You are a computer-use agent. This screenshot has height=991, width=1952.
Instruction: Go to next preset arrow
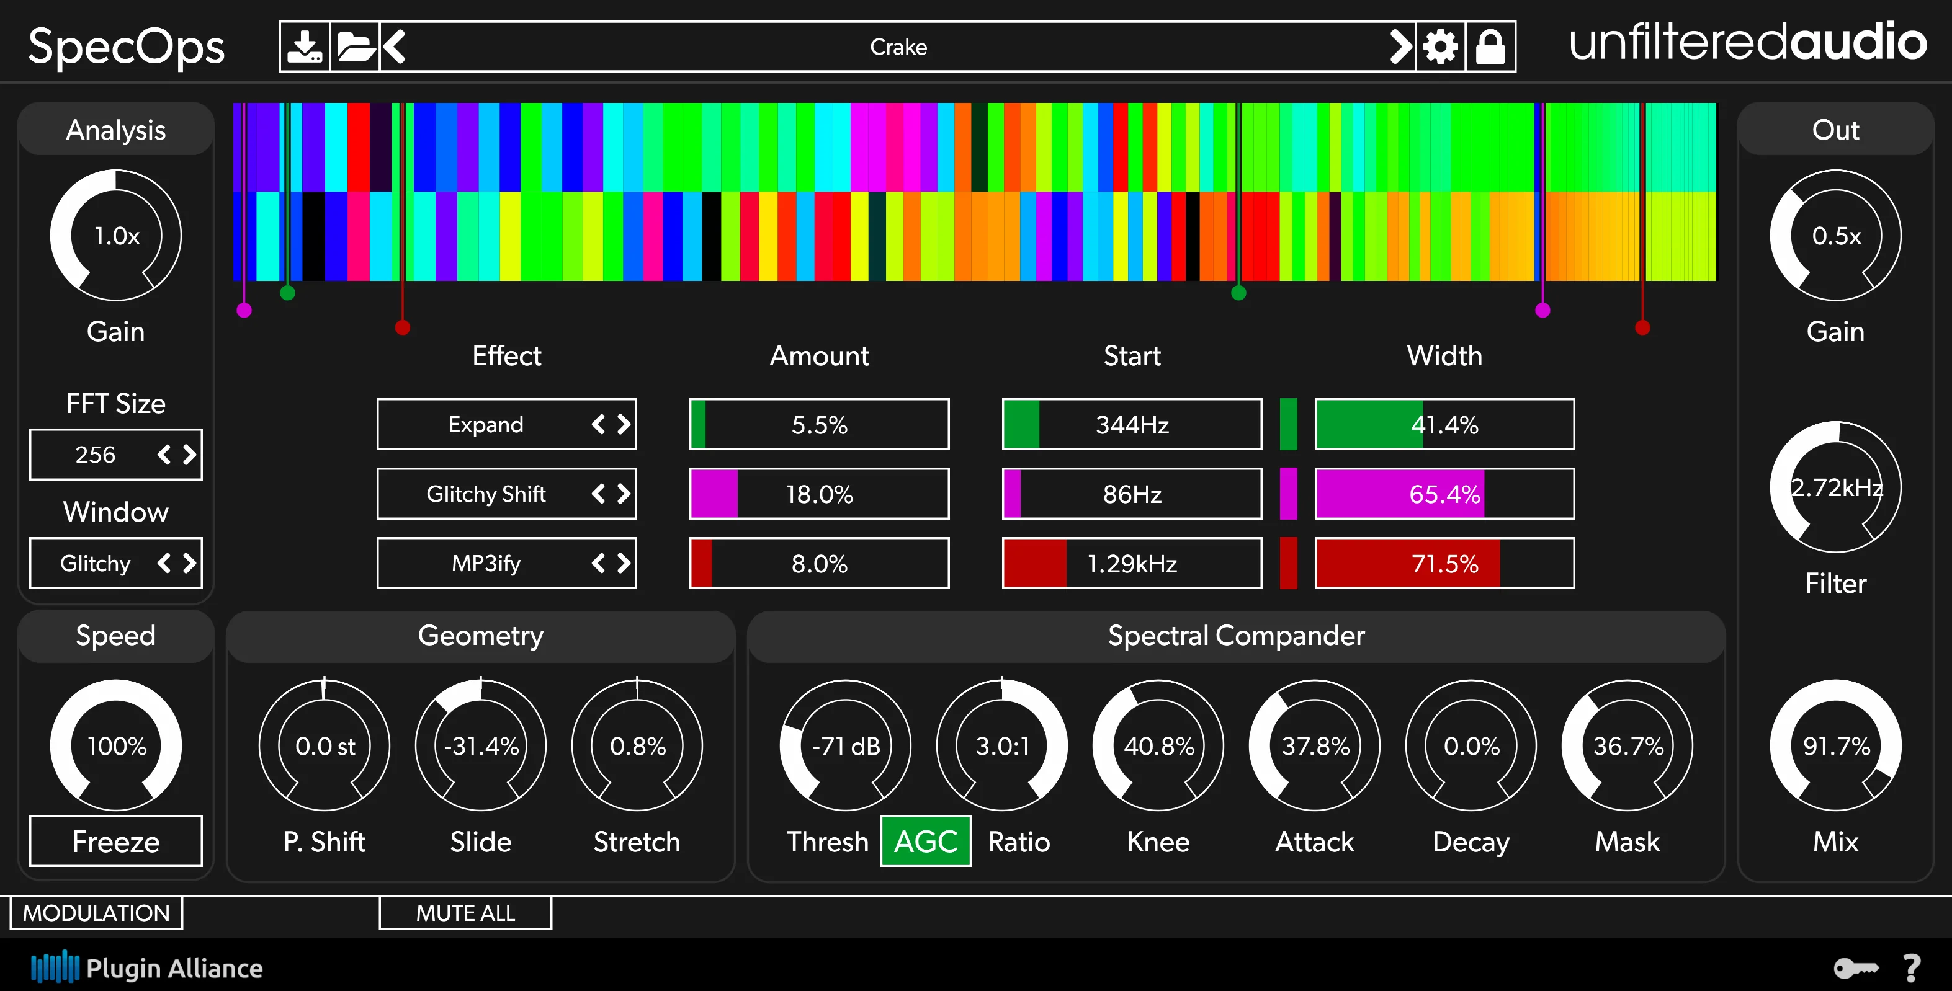[x=1400, y=47]
